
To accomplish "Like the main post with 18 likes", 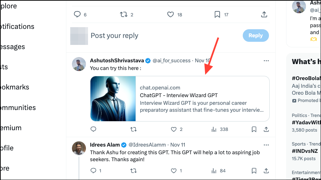I will pyautogui.click(x=170, y=15).
